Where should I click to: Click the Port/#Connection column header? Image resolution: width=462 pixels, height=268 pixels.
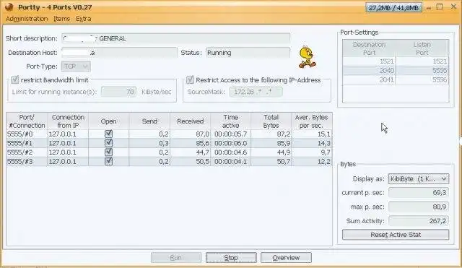[27, 121]
